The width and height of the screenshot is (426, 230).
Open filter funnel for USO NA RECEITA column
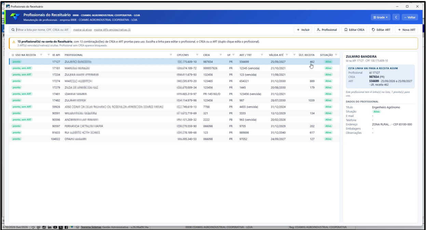click(41, 55)
